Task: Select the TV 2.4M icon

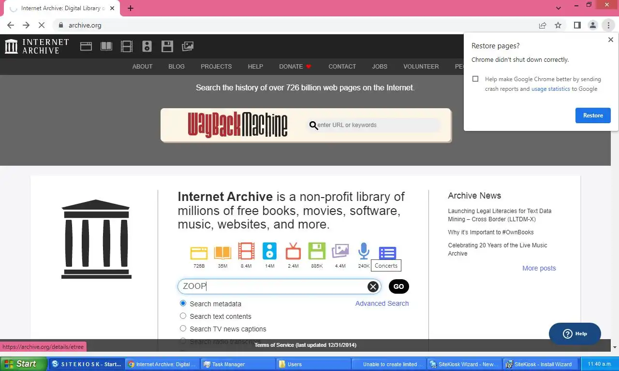Action: pyautogui.click(x=293, y=252)
